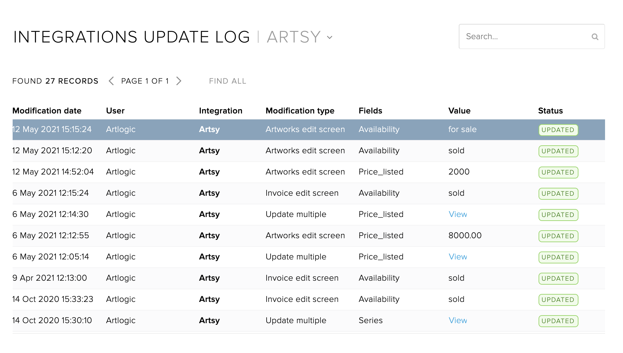Select row dated 6 May 2021 12:15:24

(x=309, y=193)
